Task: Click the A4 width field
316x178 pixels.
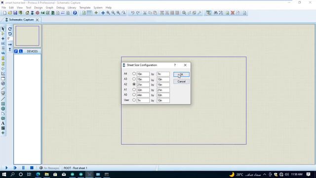Action: click(143, 74)
